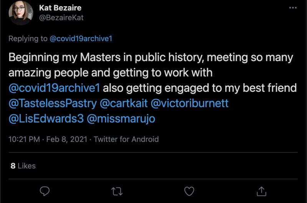Open the Kat Bezaire display name
The width and height of the screenshot is (307, 203).
pyautogui.click(x=61, y=8)
